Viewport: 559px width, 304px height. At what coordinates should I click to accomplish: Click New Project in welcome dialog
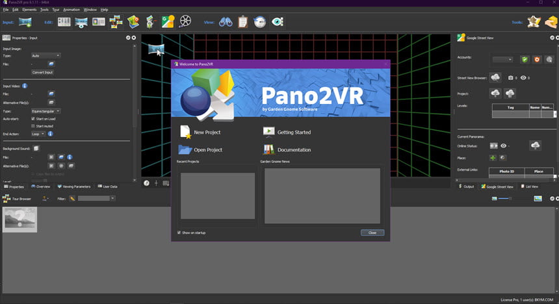point(200,133)
